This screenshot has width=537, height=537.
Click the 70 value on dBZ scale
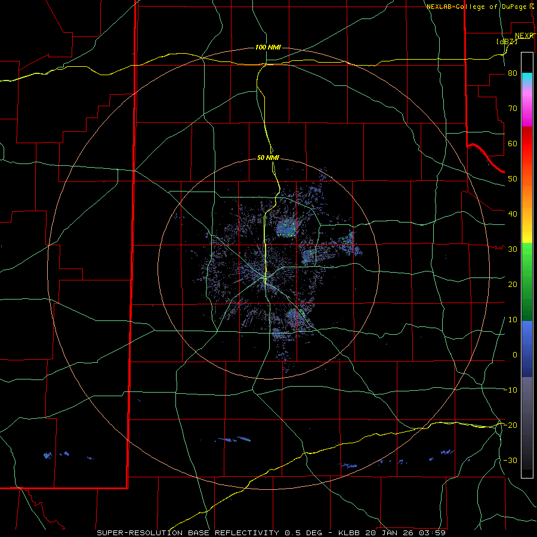(513, 108)
